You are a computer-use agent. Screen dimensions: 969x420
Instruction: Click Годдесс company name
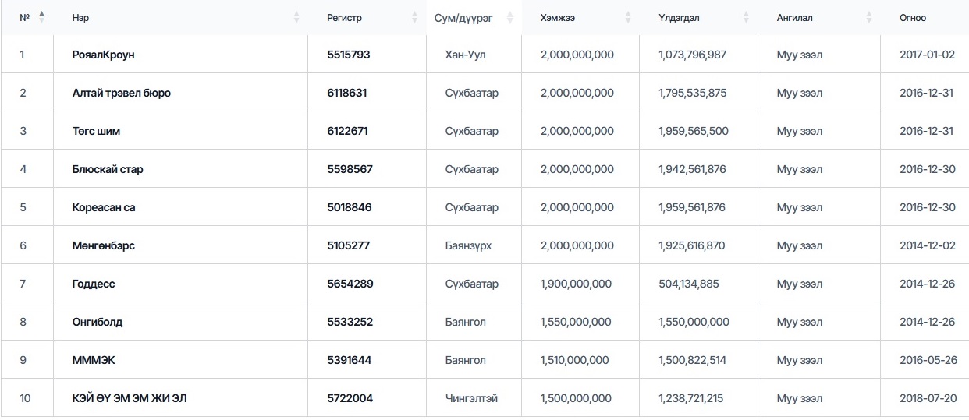94,284
